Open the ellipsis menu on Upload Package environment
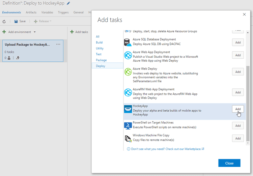Image resolution: width=253 pixels, height=176 pixels. [x=58, y=45]
